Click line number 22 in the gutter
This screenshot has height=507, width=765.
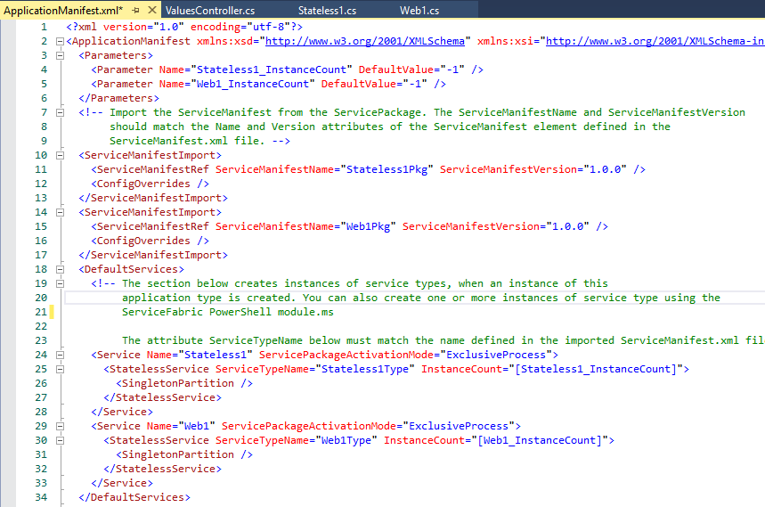(41, 326)
